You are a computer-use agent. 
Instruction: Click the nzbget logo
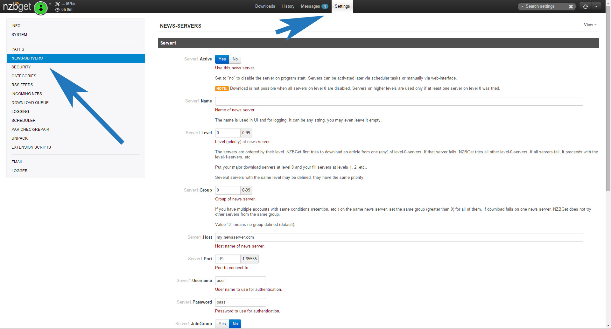17,7
